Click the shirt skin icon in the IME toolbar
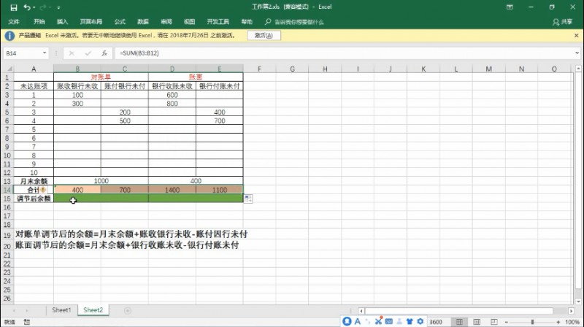Viewport: 584px width, 327px height. (410, 321)
